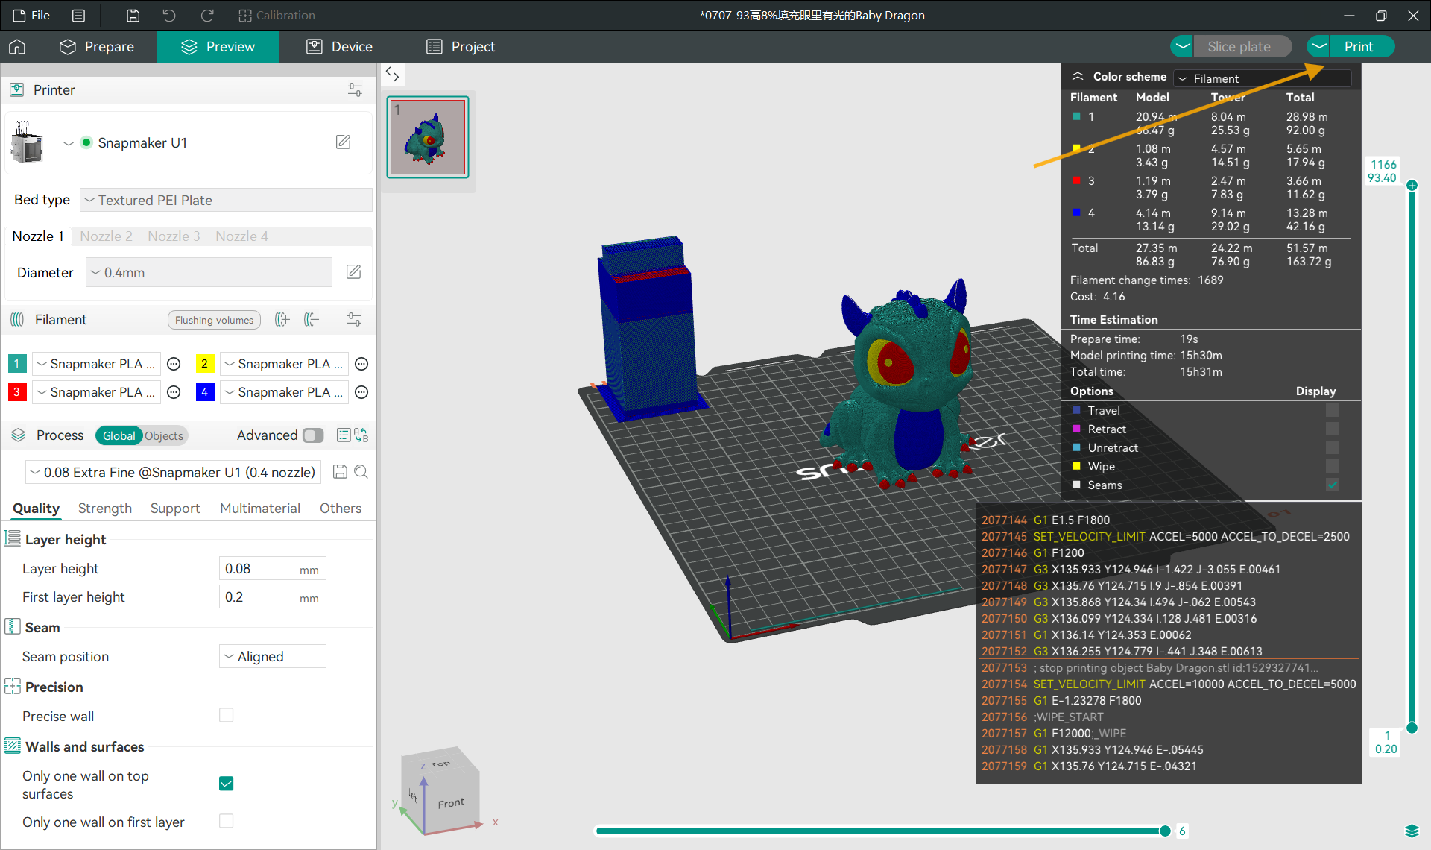Click the save icon in top toolbar
This screenshot has width=1431, height=850.
[x=133, y=16]
